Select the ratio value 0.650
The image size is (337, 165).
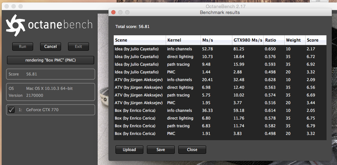(x=270, y=49)
